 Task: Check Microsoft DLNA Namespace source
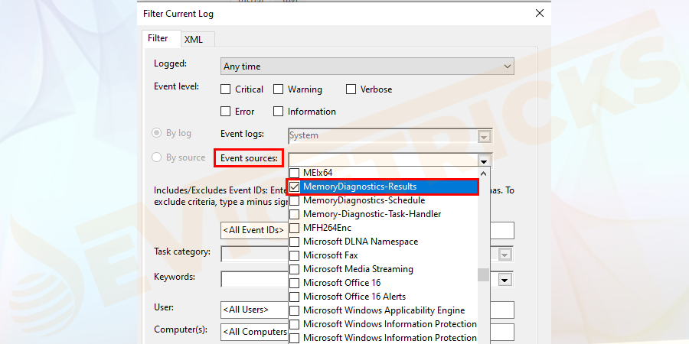(295, 242)
